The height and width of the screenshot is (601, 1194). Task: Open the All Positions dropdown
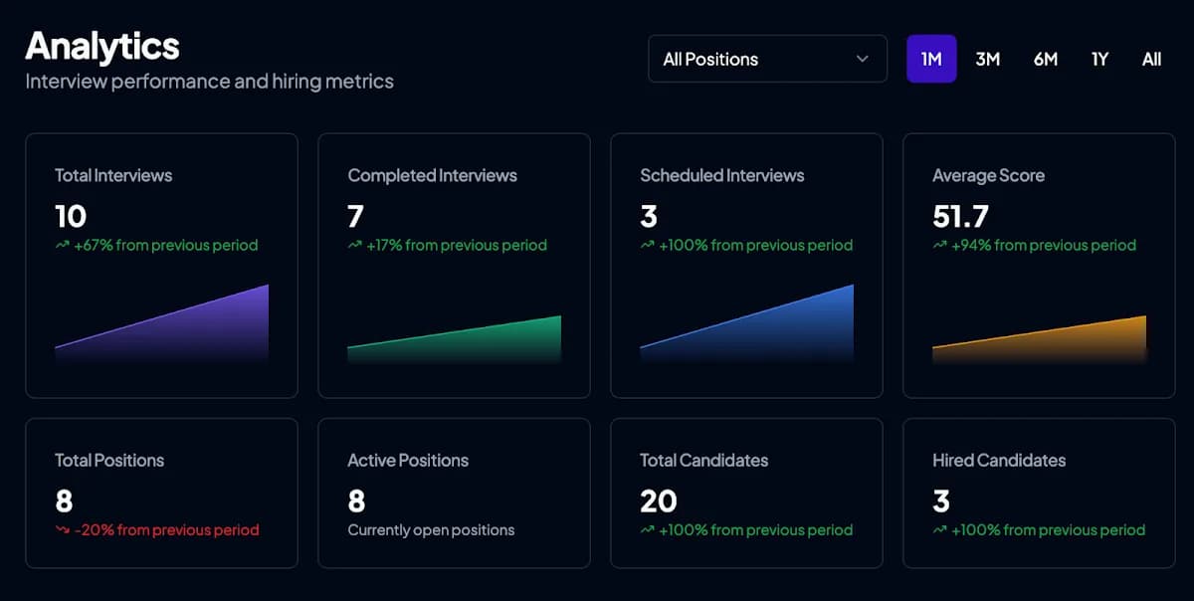[767, 59]
